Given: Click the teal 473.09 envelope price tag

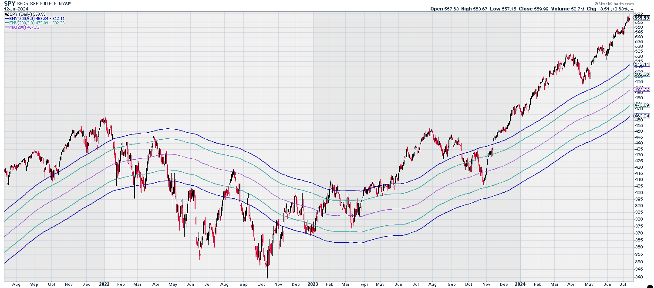Looking at the screenshot, I should (642, 105).
